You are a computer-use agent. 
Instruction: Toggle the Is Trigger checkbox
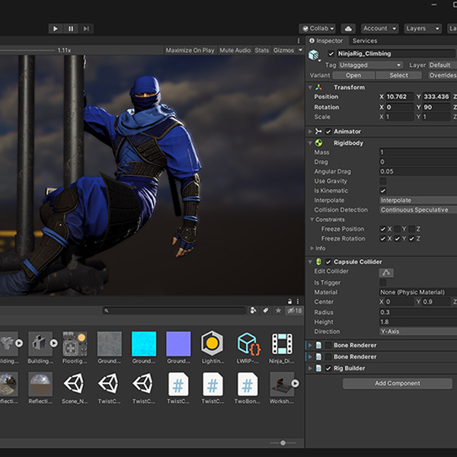point(383,283)
